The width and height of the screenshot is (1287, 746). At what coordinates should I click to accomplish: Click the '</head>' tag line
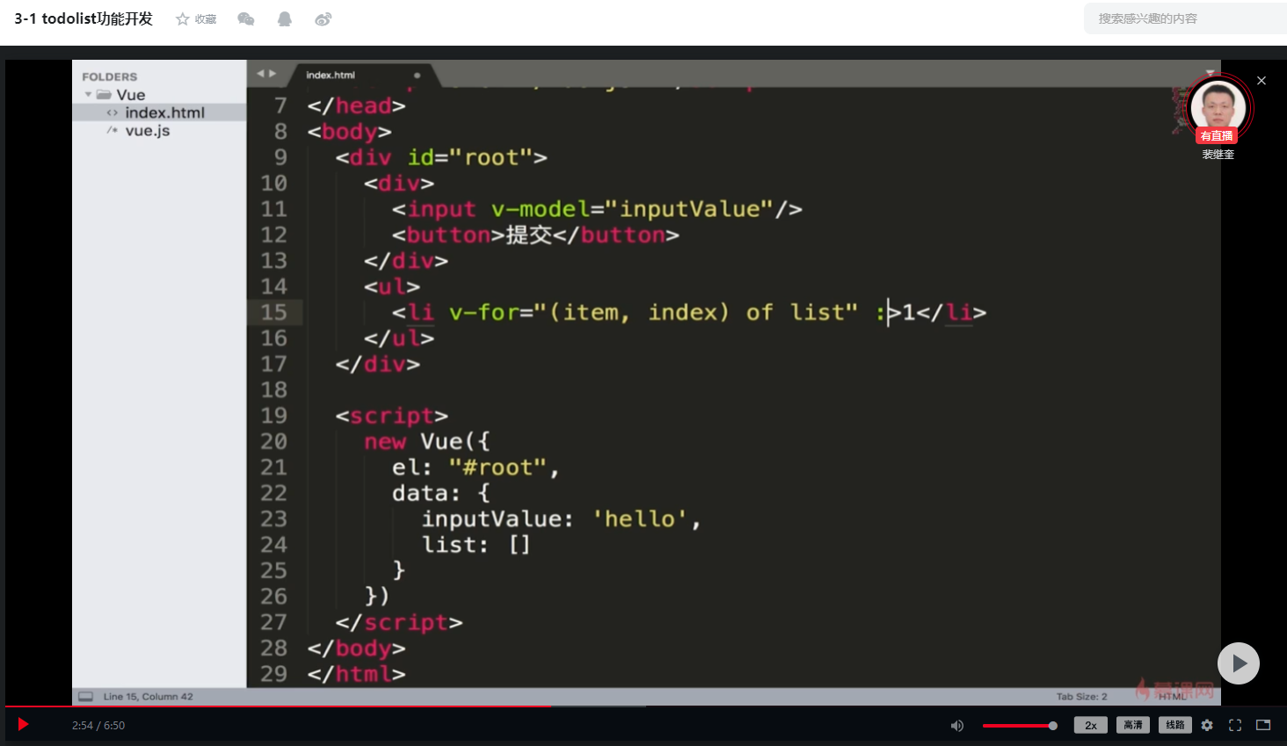[357, 106]
